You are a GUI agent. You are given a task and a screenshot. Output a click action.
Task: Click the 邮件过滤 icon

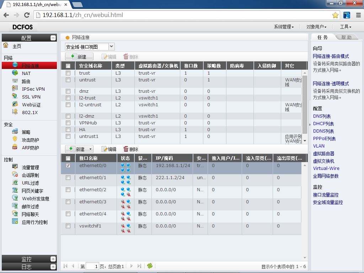(15, 206)
